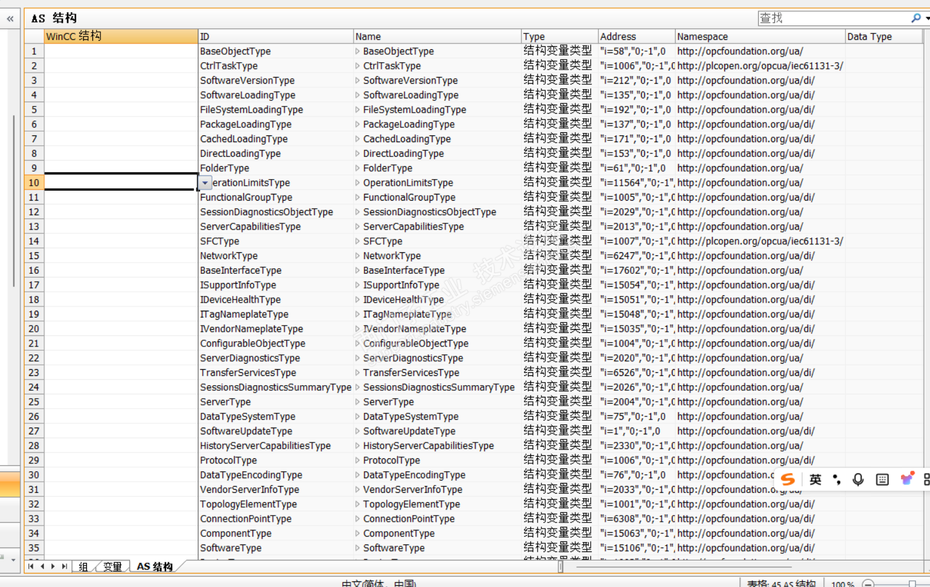Select ID cell SessionDiagnosticsObjectType
930x587 pixels.
276,212
